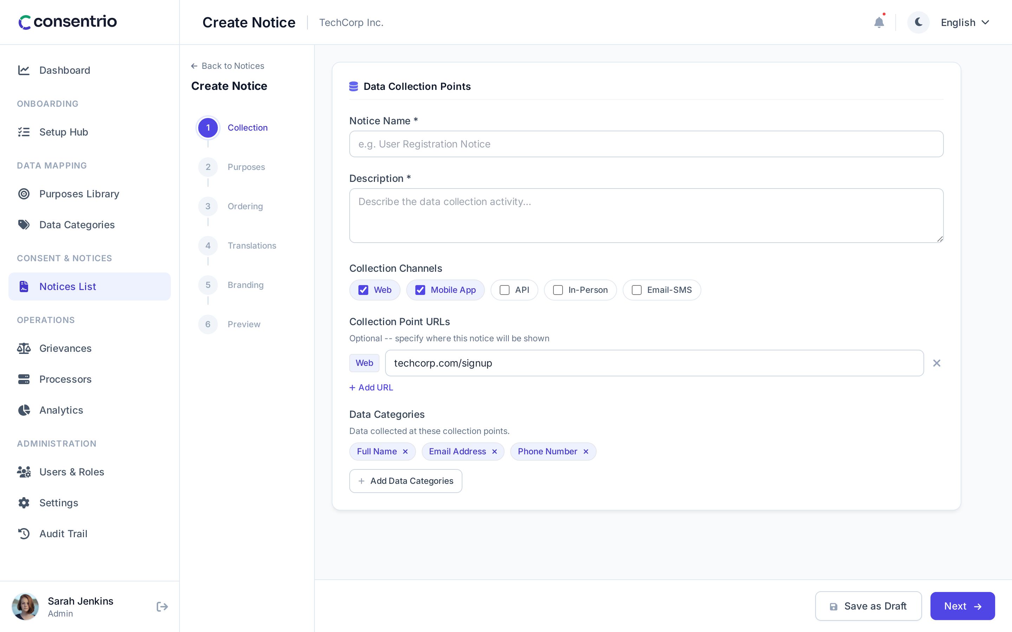Go to step 3 Ordering

pos(231,206)
